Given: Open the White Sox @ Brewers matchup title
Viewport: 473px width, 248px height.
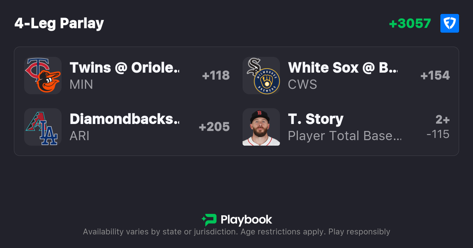Looking at the screenshot, I should 343,68.
